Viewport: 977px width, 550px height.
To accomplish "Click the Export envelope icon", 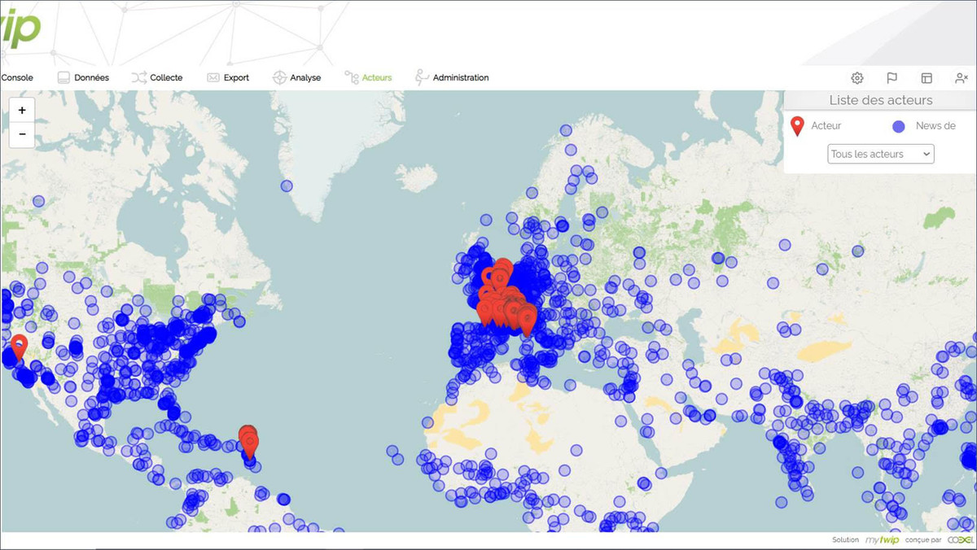I will tap(213, 78).
